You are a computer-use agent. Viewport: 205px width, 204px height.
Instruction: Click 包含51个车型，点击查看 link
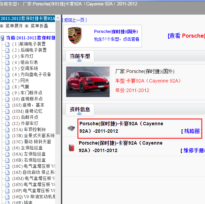116,39
